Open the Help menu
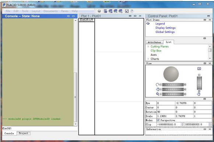This screenshot has width=214, height=142. (75, 11)
